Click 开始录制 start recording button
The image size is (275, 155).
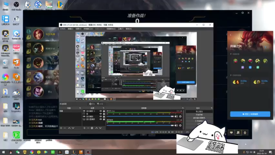tap(199, 115)
